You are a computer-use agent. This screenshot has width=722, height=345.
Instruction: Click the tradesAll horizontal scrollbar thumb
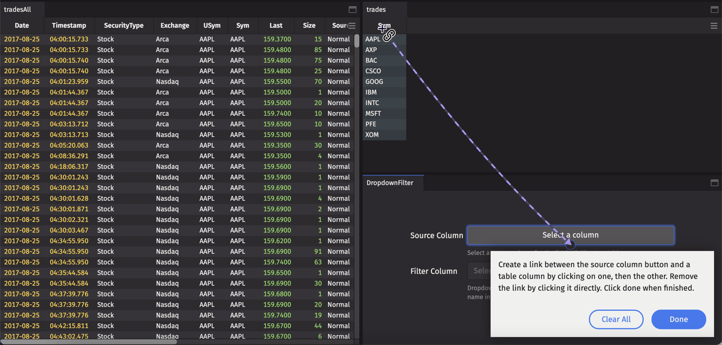tap(89, 342)
